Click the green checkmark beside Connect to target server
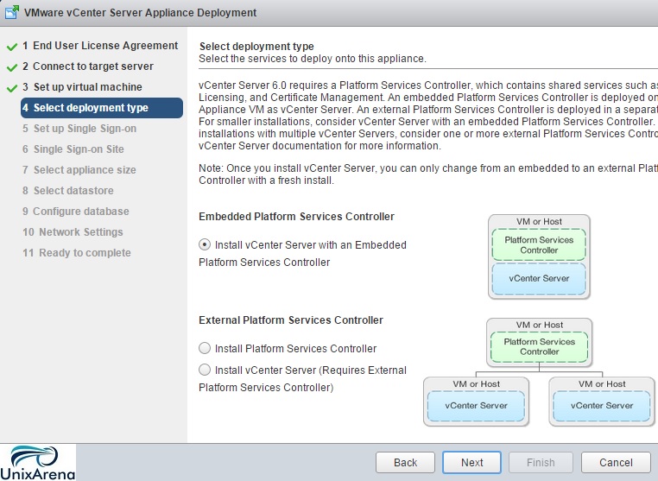 [12, 67]
